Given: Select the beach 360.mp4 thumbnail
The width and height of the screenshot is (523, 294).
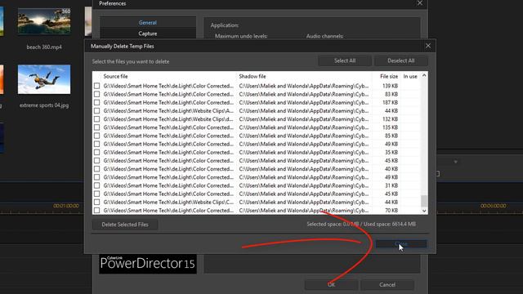Looking at the screenshot, I should (44, 21).
